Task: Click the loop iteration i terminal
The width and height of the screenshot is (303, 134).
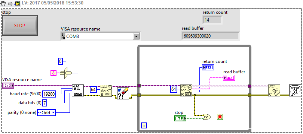Action: point(144,126)
